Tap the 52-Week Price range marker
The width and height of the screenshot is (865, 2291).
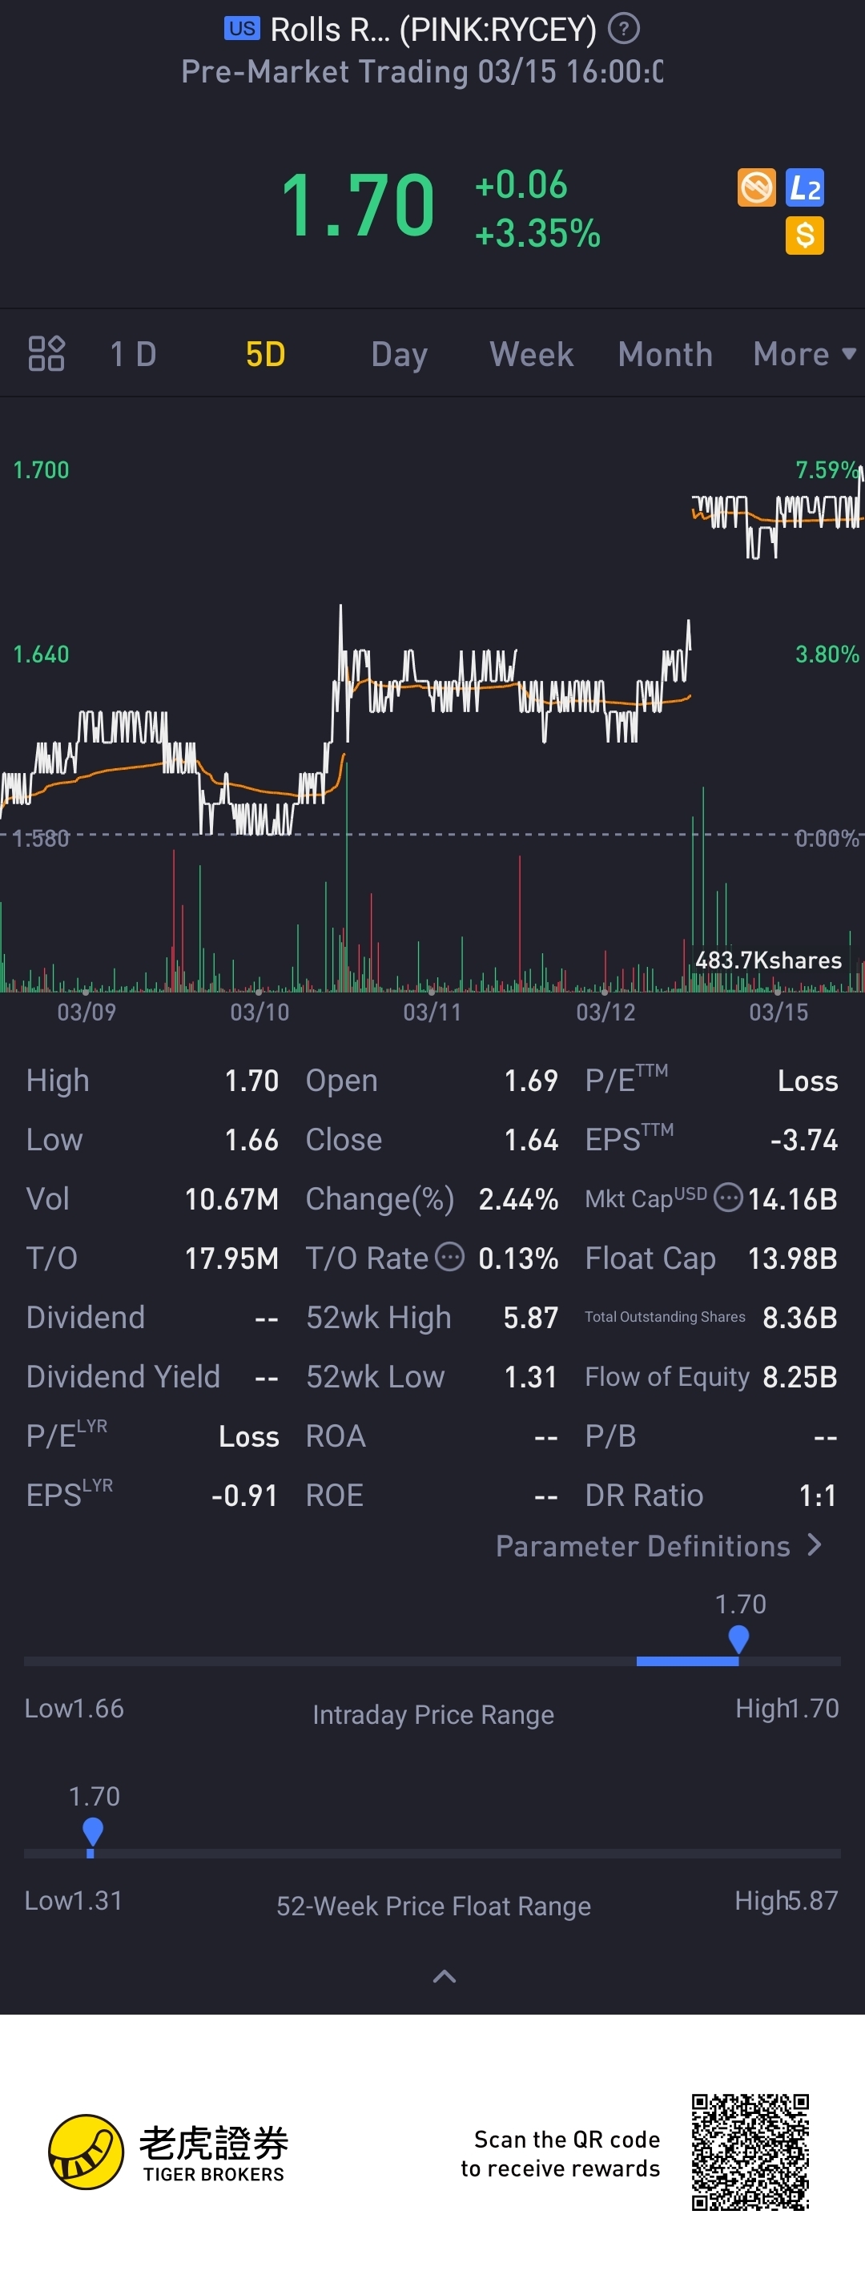point(92,1832)
